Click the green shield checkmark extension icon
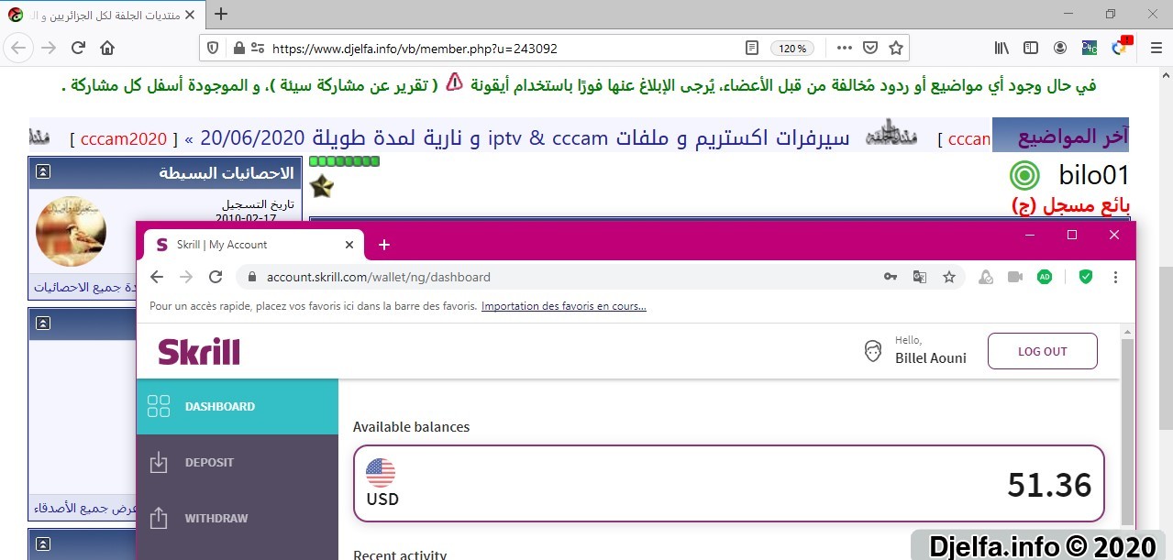This screenshot has width=1173, height=560. point(1086,277)
